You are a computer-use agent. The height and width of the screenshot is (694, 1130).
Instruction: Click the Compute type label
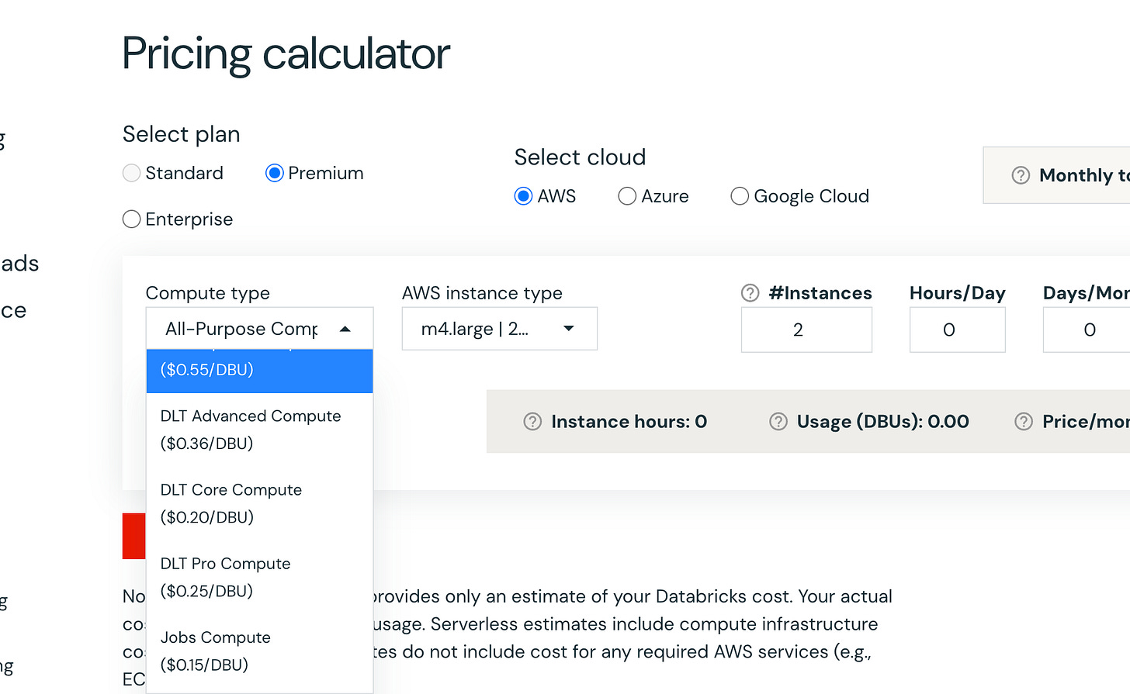(x=208, y=293)
